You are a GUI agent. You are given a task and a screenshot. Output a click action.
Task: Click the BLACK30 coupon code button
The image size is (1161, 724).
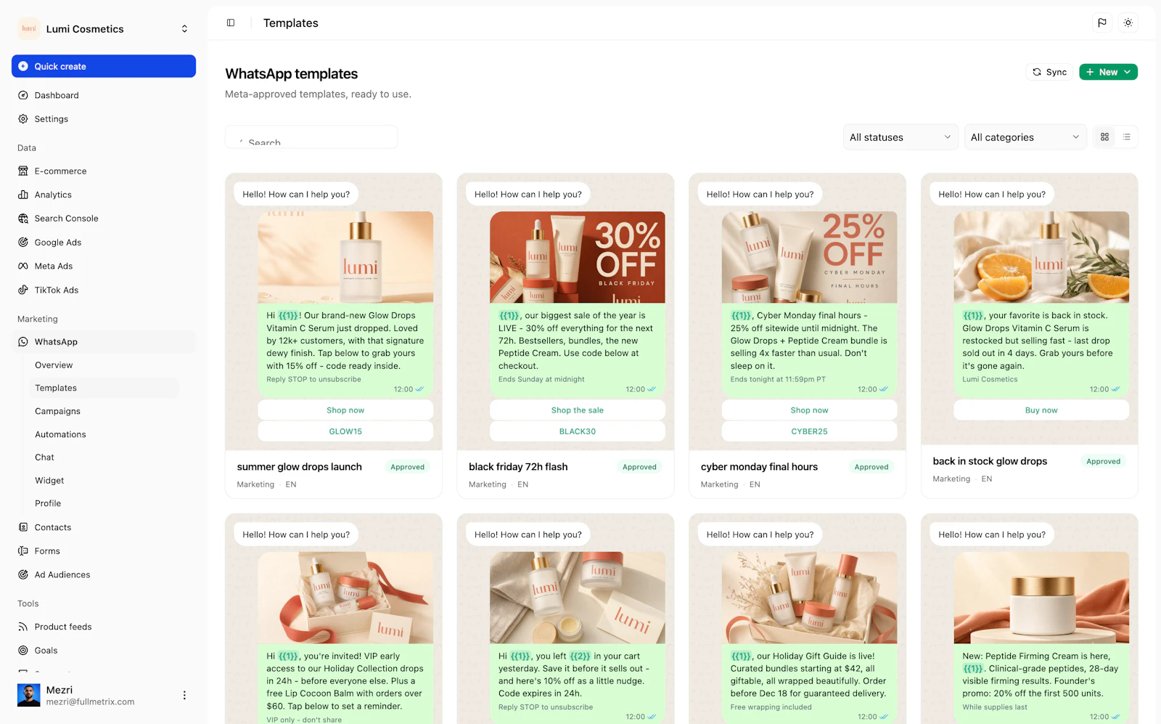pyautogui.click(x=578, y=431)
